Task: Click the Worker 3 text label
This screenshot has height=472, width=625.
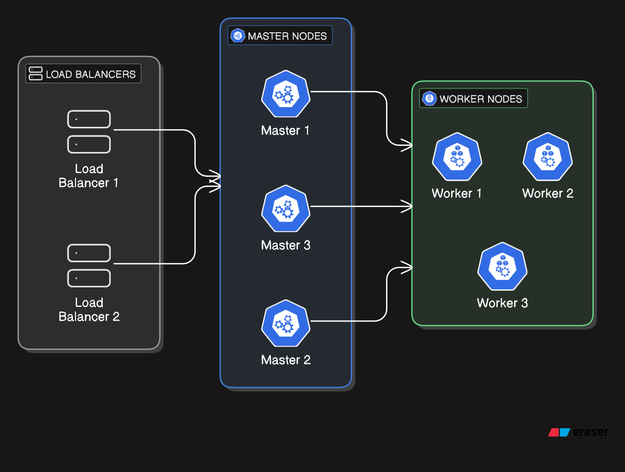Action: click(502, 303)
